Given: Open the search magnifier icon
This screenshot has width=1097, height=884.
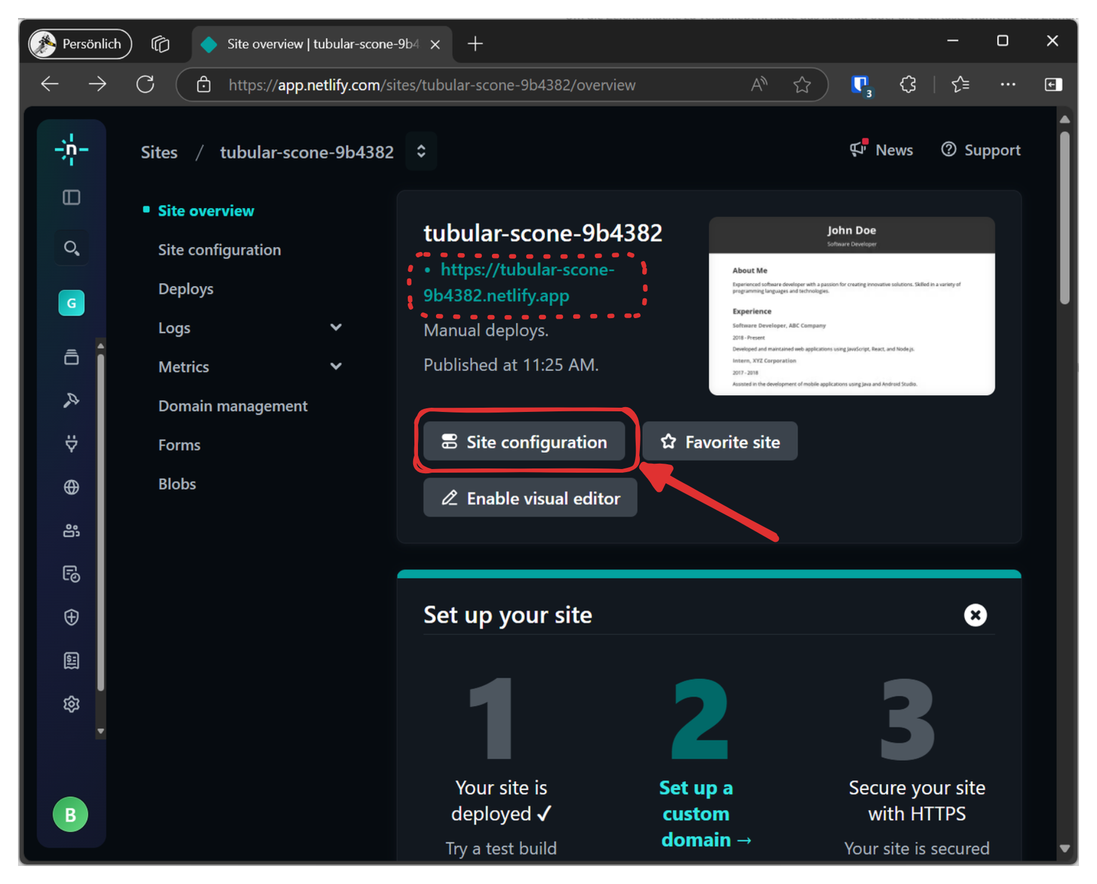Looking at the screenshot, I should tap(71, 248).
